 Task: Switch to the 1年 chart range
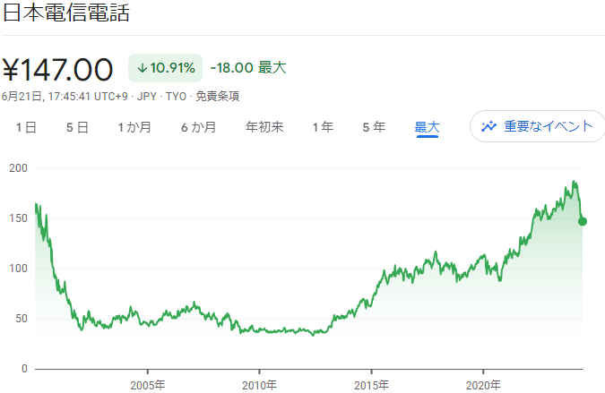point(323,127)
